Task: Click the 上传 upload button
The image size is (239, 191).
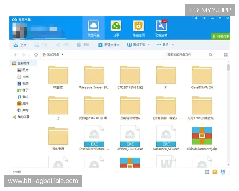Action: pos(20,45)
